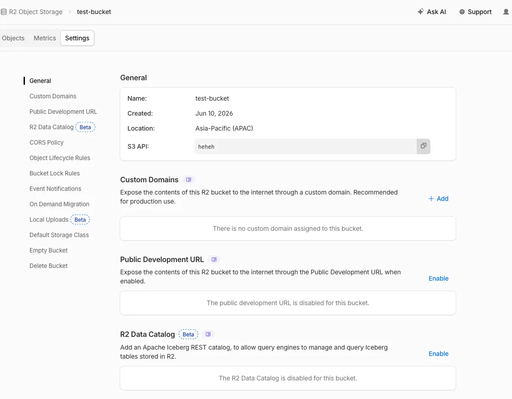
Task: Open On Demand Migration section
Action: [59, 204]
